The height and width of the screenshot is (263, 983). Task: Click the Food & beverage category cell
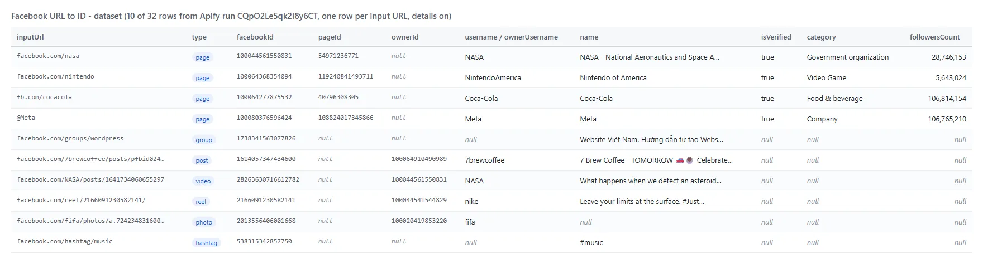[834, 99]
